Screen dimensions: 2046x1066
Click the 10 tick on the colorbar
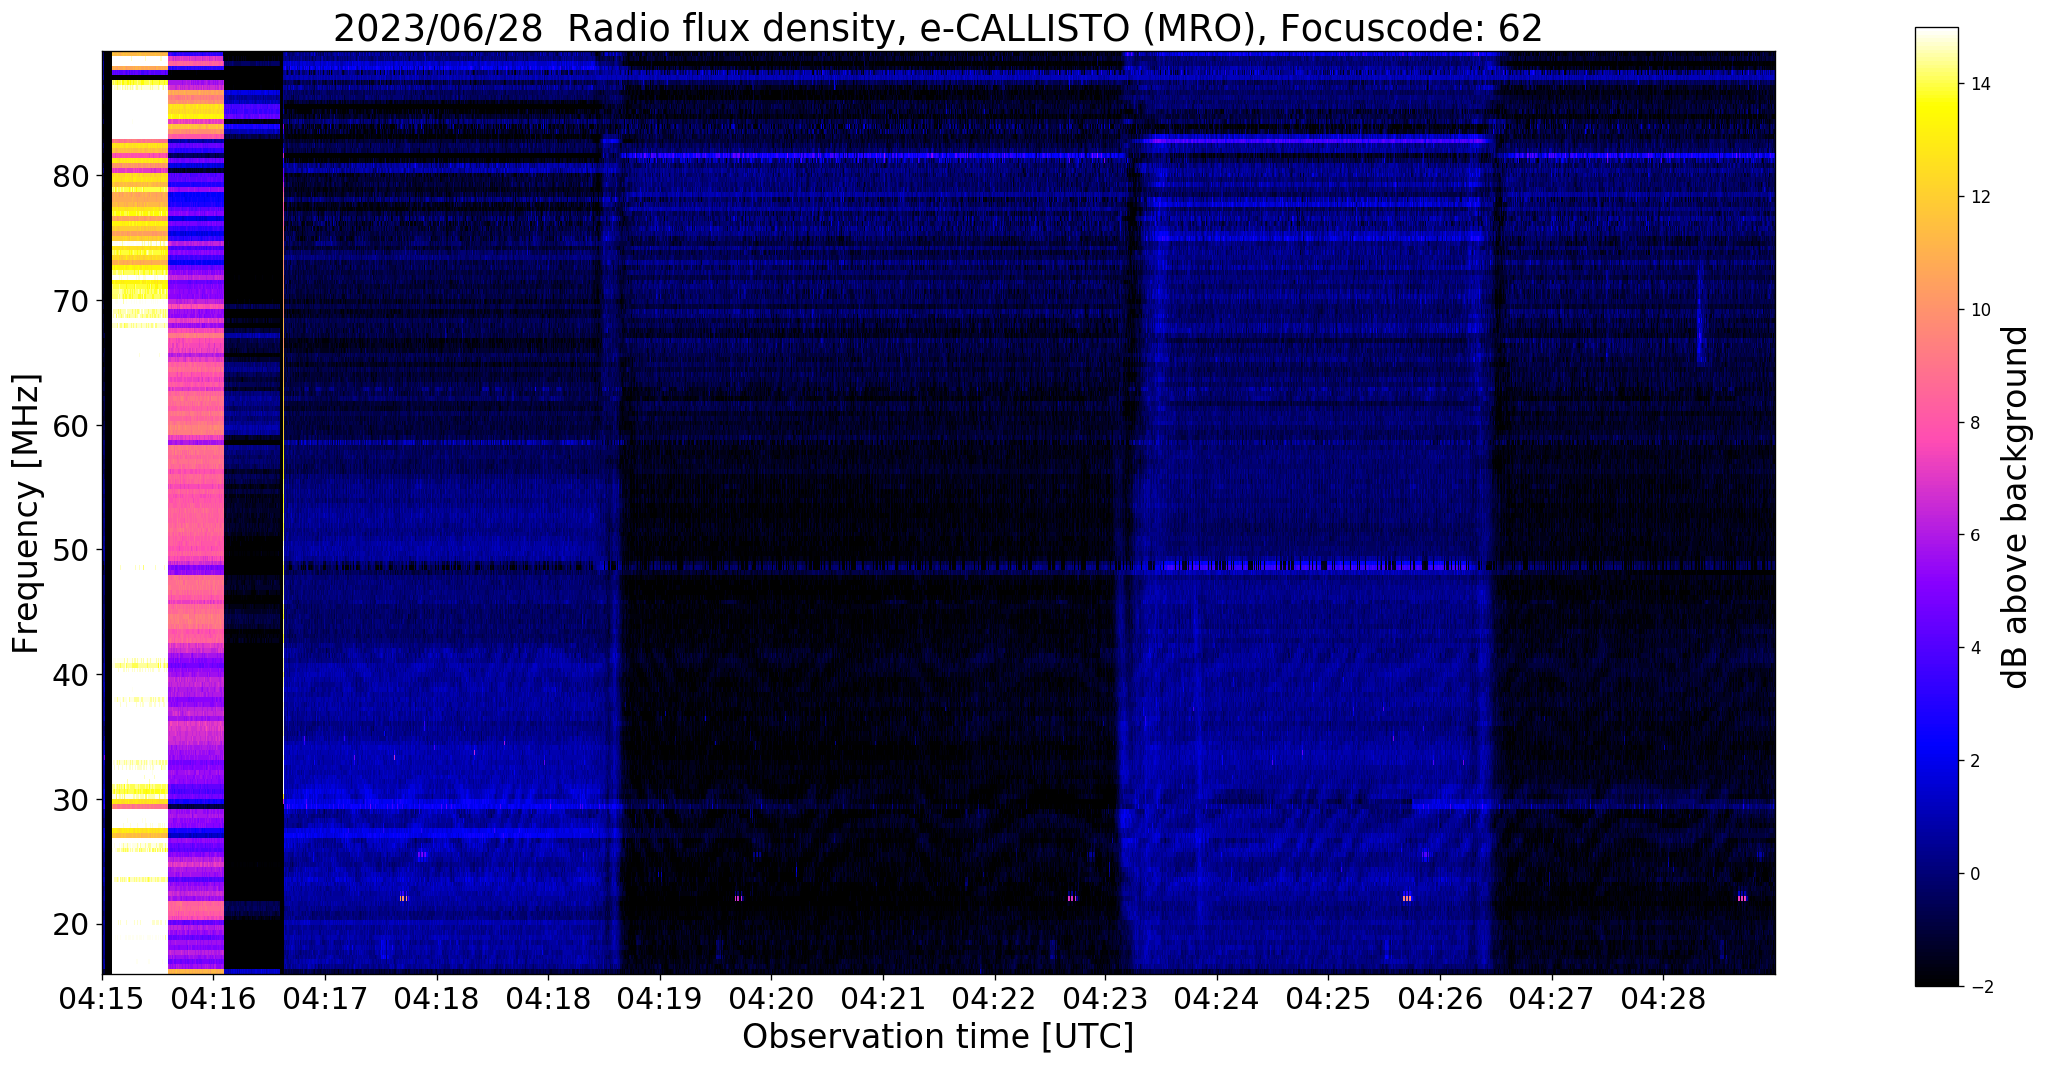[1979, 310]
